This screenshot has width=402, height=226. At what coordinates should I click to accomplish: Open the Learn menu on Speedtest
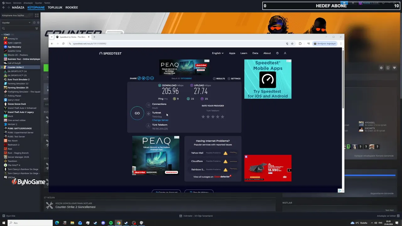coord(244,53)
